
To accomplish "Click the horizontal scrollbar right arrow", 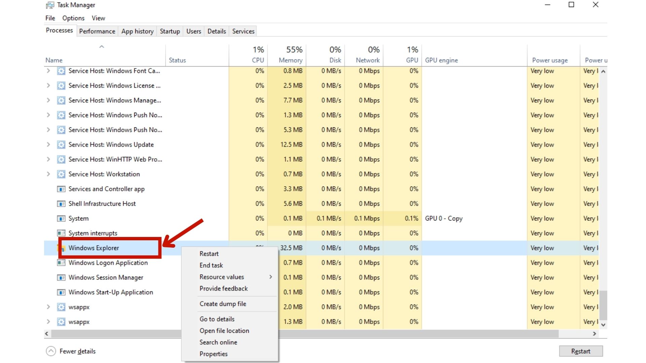I will [595, 334].
